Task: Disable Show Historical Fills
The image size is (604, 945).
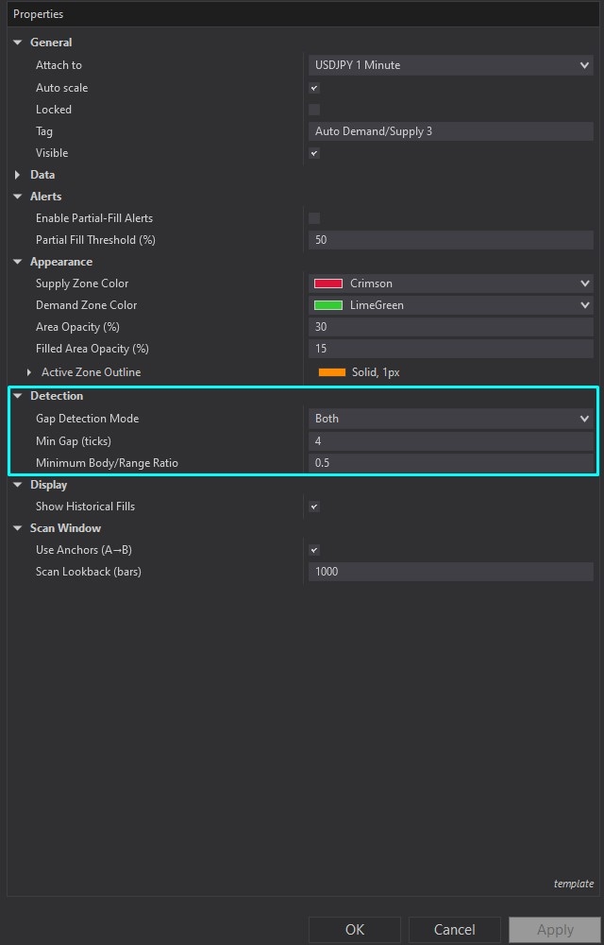Action: point(313,506)
